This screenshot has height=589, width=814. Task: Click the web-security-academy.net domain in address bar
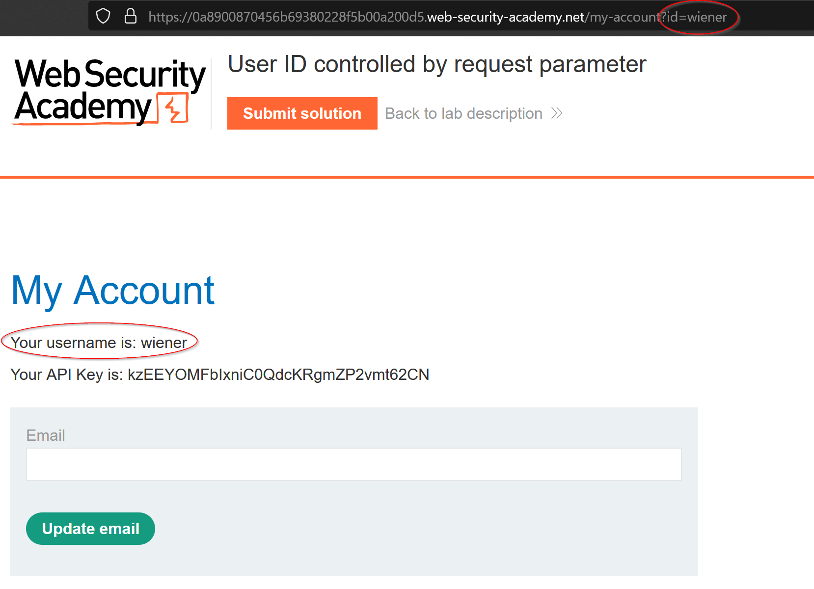point(506,17)
